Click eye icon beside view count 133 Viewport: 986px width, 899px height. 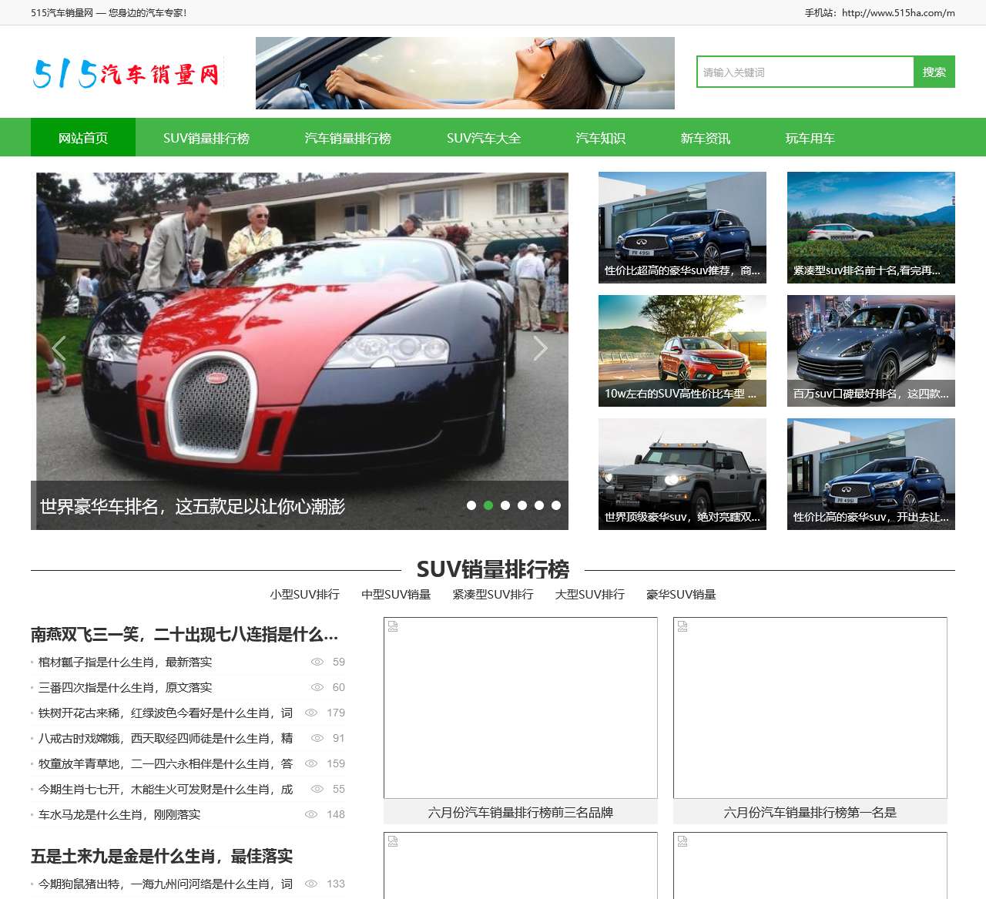(311, 884)
